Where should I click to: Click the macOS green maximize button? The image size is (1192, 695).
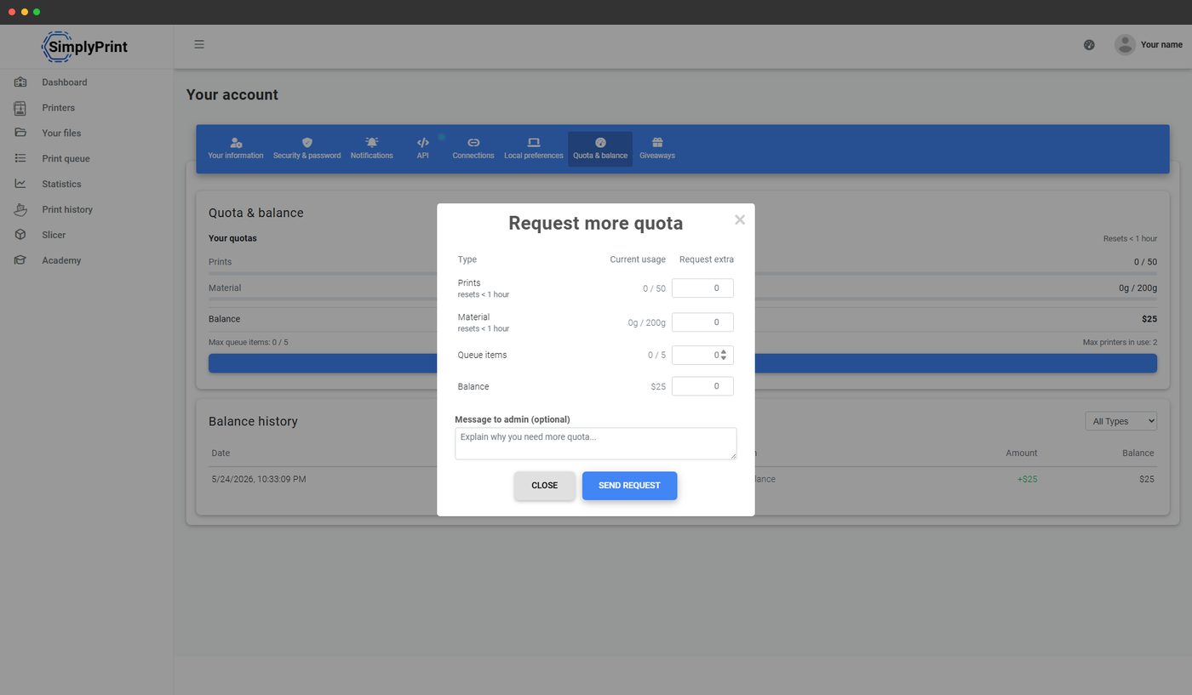[x=37, y=12]
